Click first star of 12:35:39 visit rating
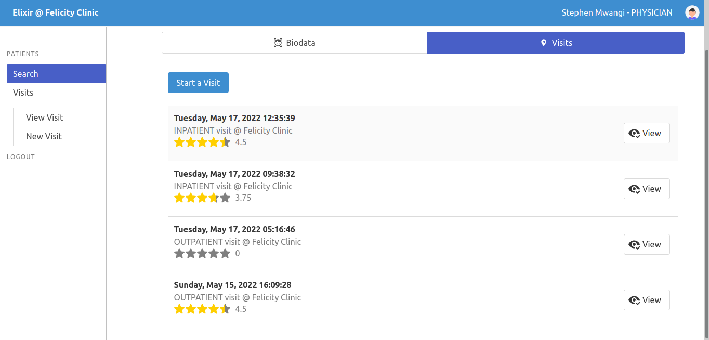 179,142
